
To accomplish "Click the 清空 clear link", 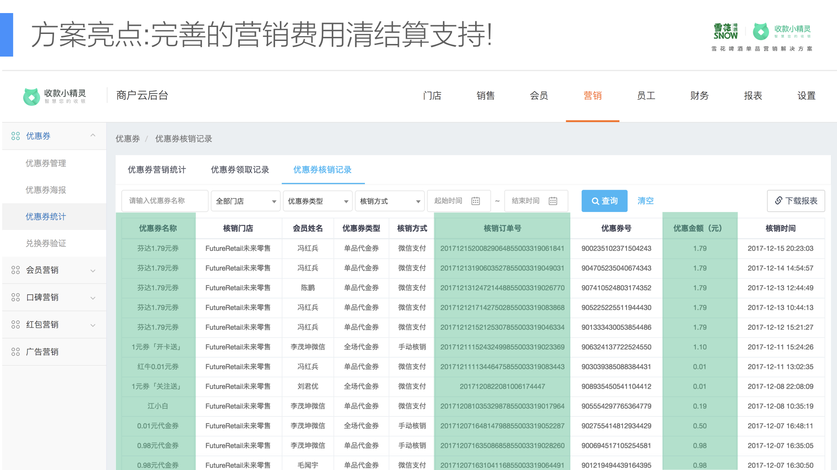I will pyautogui.click(x=646, y=201).
